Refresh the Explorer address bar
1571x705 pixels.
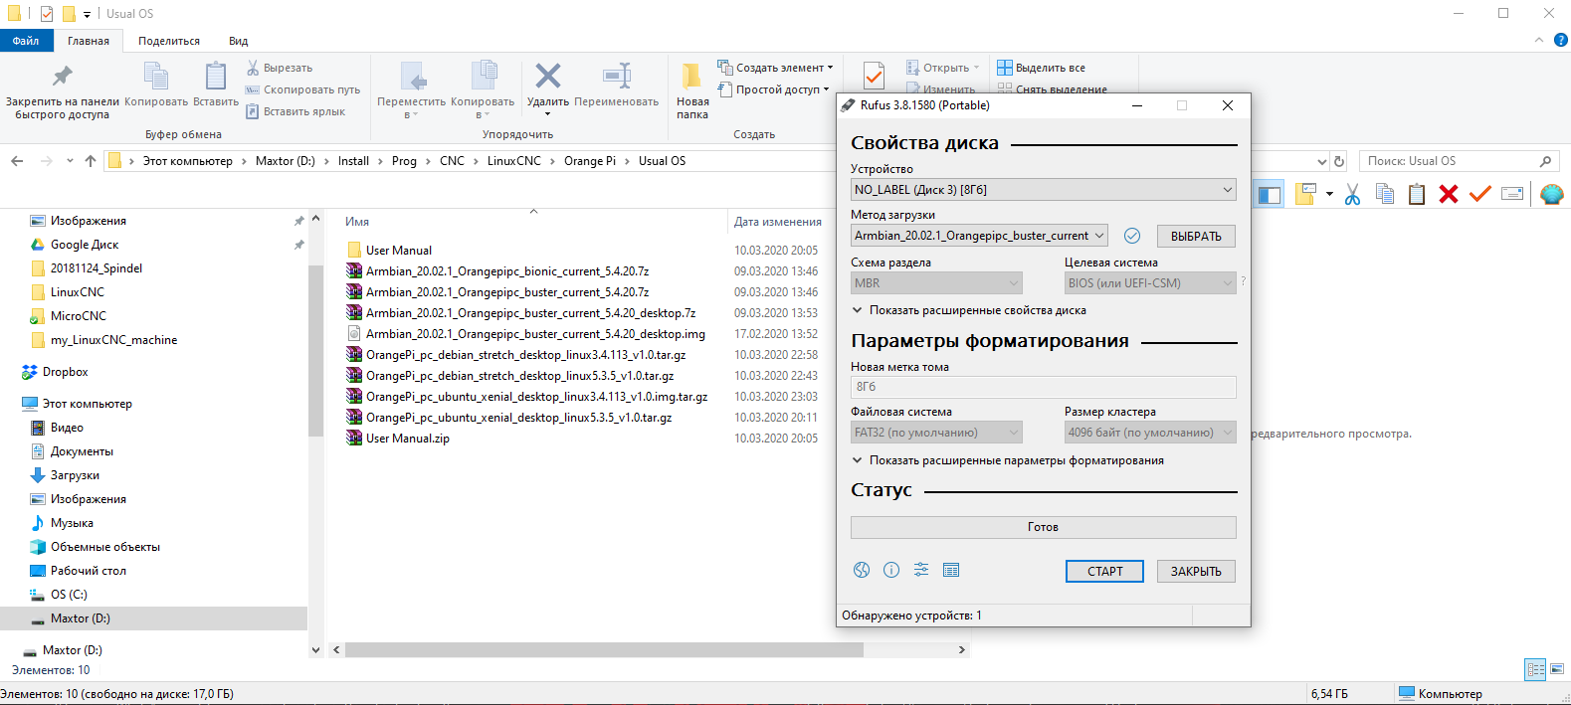[x=1339, y=161]
